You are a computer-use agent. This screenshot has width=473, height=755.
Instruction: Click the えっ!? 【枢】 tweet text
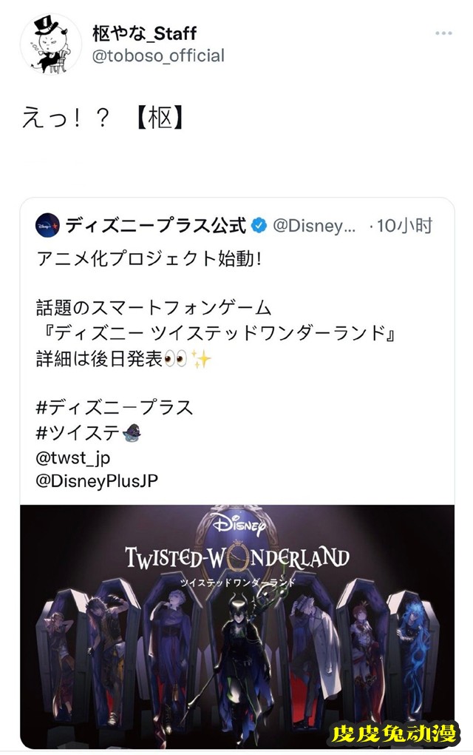point(103,118)
